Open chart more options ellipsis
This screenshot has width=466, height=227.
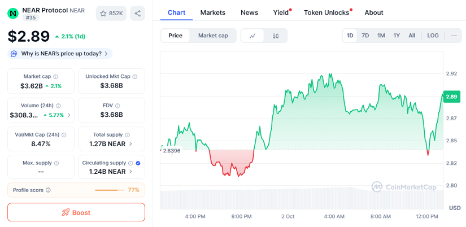click(x=454, y=36)
